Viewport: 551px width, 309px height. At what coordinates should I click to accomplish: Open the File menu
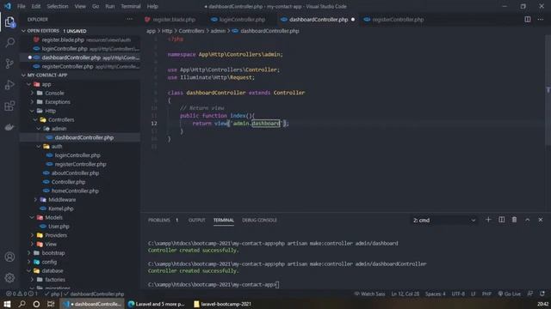click(x=21, y=6)
